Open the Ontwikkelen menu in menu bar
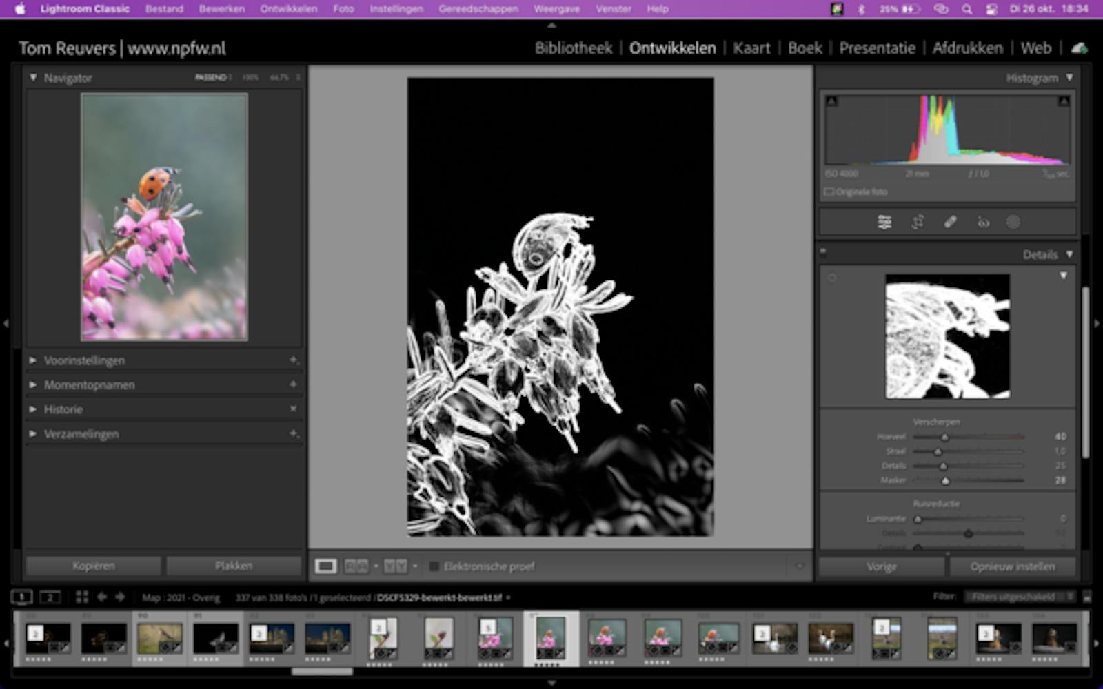Image resolution: width=1103 pixels, height=689 pixels. click(x=288, y=9)
